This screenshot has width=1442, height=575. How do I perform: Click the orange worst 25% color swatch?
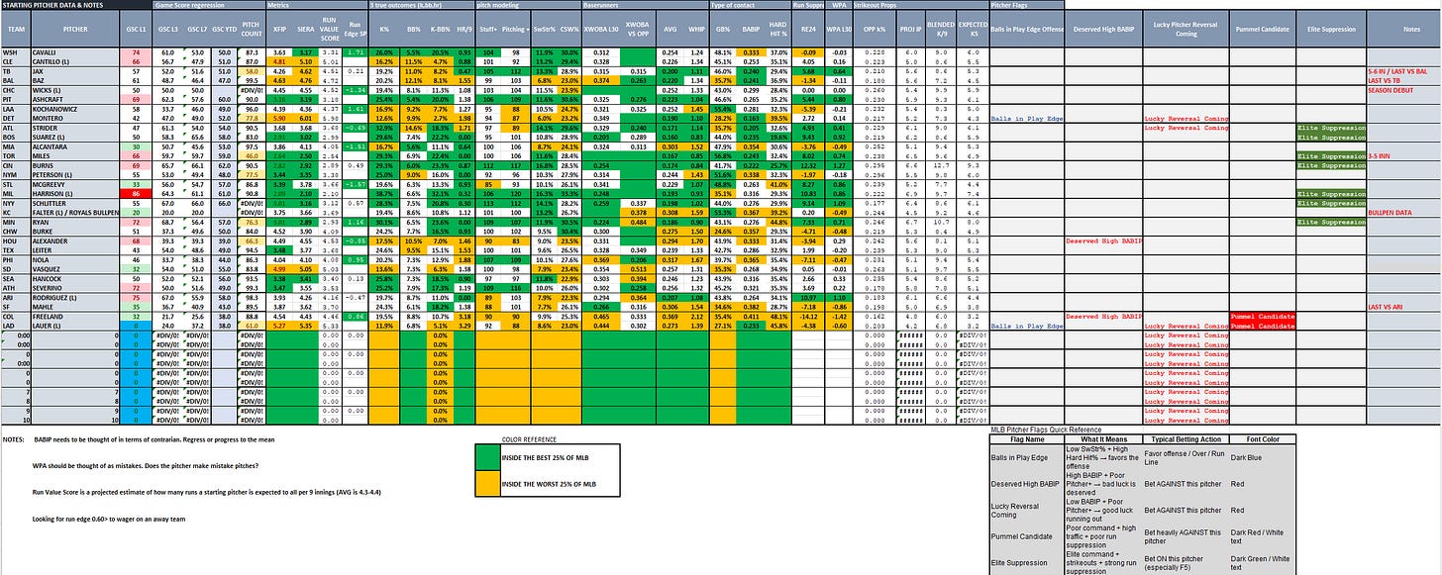click(489, 485)
